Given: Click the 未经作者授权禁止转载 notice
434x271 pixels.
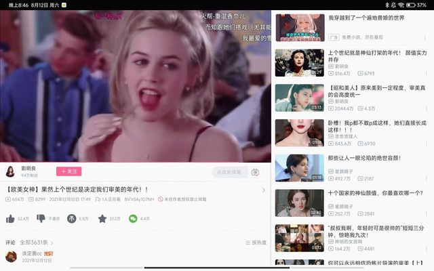Looking at the screenshot, I should click(x=182, y=199).
